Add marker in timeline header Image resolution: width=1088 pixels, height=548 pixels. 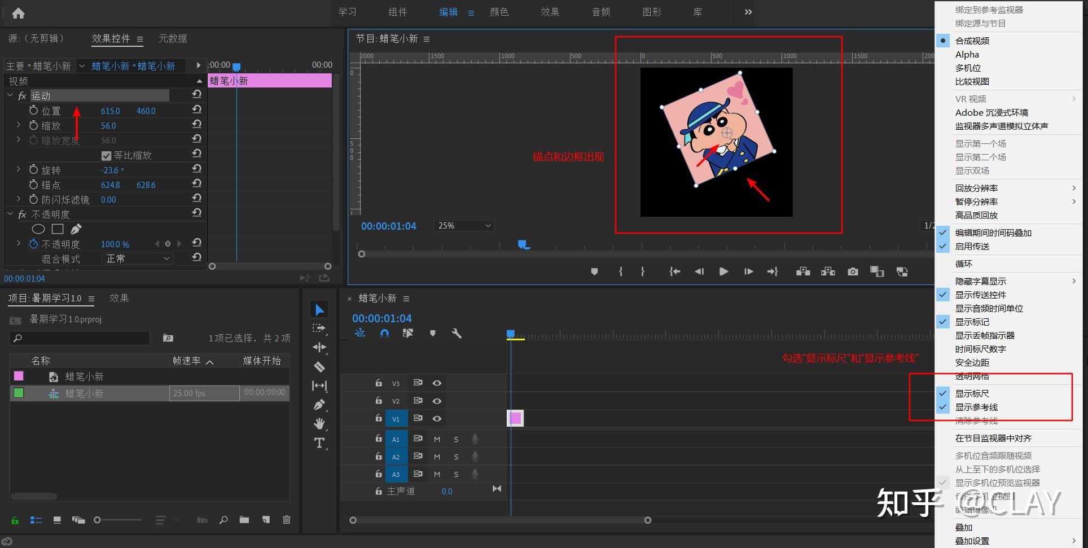(x=432, y=334)
